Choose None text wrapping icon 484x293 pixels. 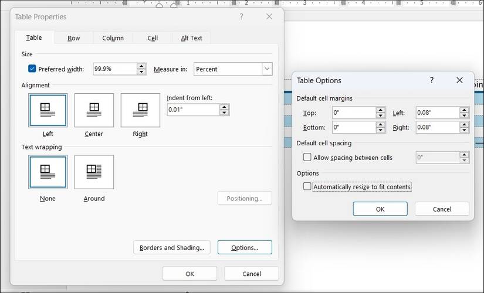tap(48, 172)
